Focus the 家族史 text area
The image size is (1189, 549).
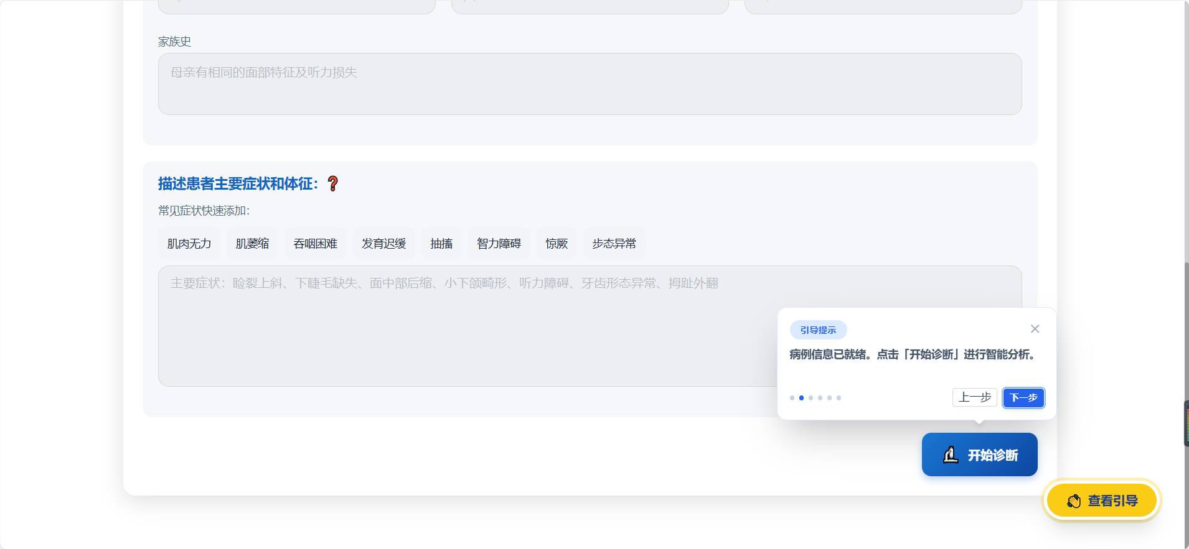(x=590, y=84)
